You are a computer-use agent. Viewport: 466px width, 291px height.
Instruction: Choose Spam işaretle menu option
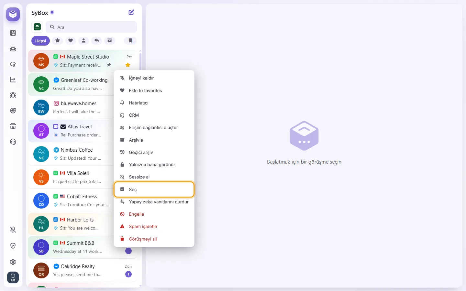tap(154, 226)
